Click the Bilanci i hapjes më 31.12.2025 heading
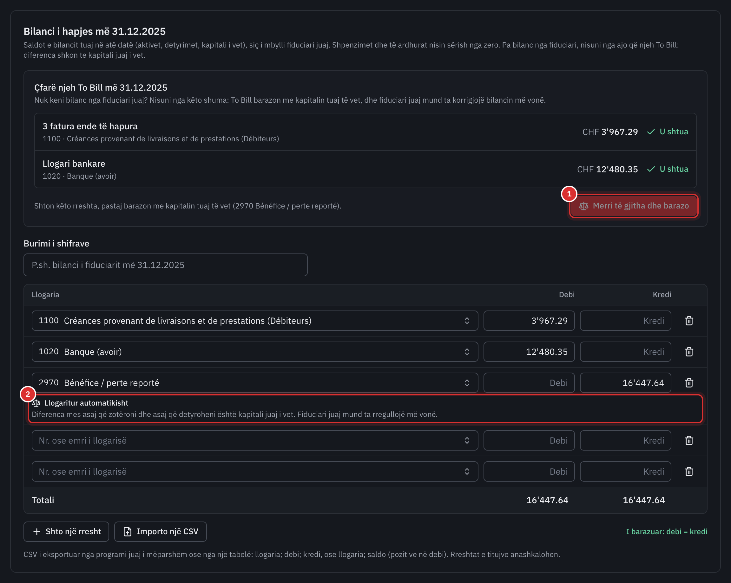Image resolution: width=731 pixels, height=583 pixels. click(95, 31)
